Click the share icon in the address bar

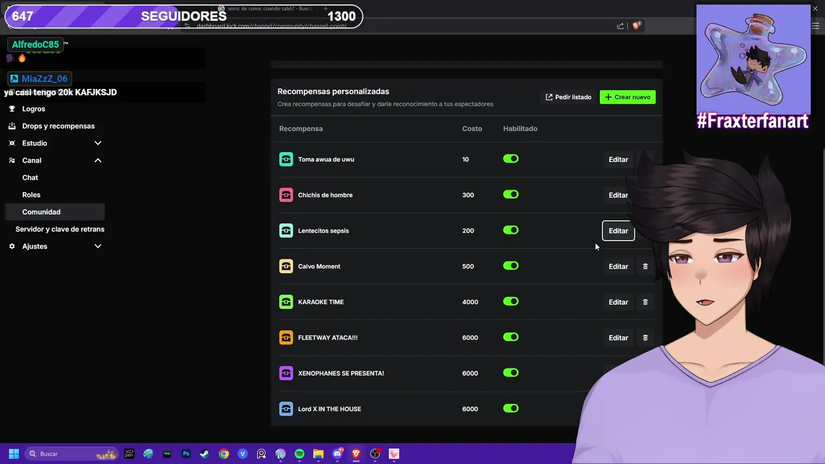pyautogui.click(x=620, y=26)
